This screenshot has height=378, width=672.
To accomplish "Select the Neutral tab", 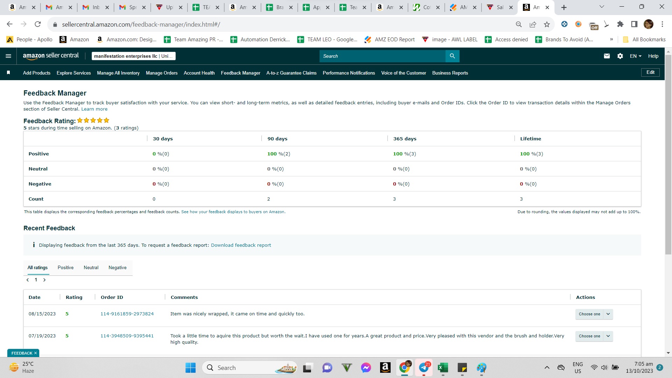I will point(91,268).
